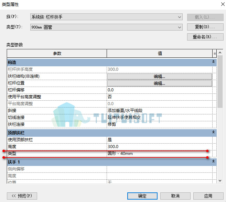Toggle the 使用顶部扶栏 value 是

(x=160, y=140)
